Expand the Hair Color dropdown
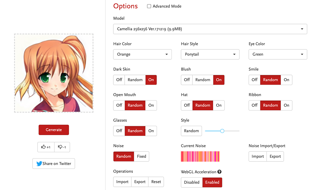The image size is (333, 190). pyautogui.click(x=142, y=54)
